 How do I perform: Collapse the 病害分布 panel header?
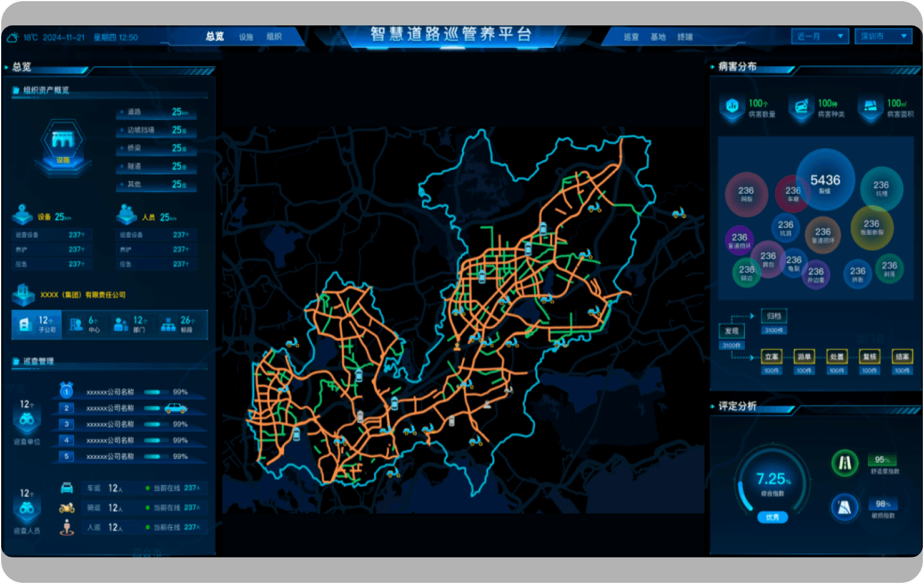pos(737,67)
